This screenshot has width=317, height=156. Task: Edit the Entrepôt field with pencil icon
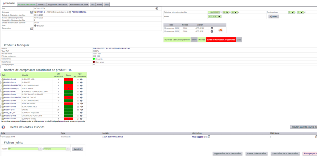point(32,12)
